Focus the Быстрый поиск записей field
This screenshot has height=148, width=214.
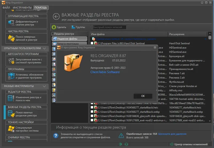click(x=109, y=27)
